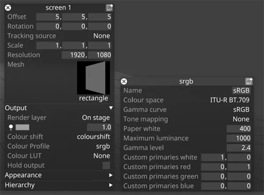Viewport: 264px width, 195px height.
Task: Select Custom primaries red first value
Action: coord(214,167)
